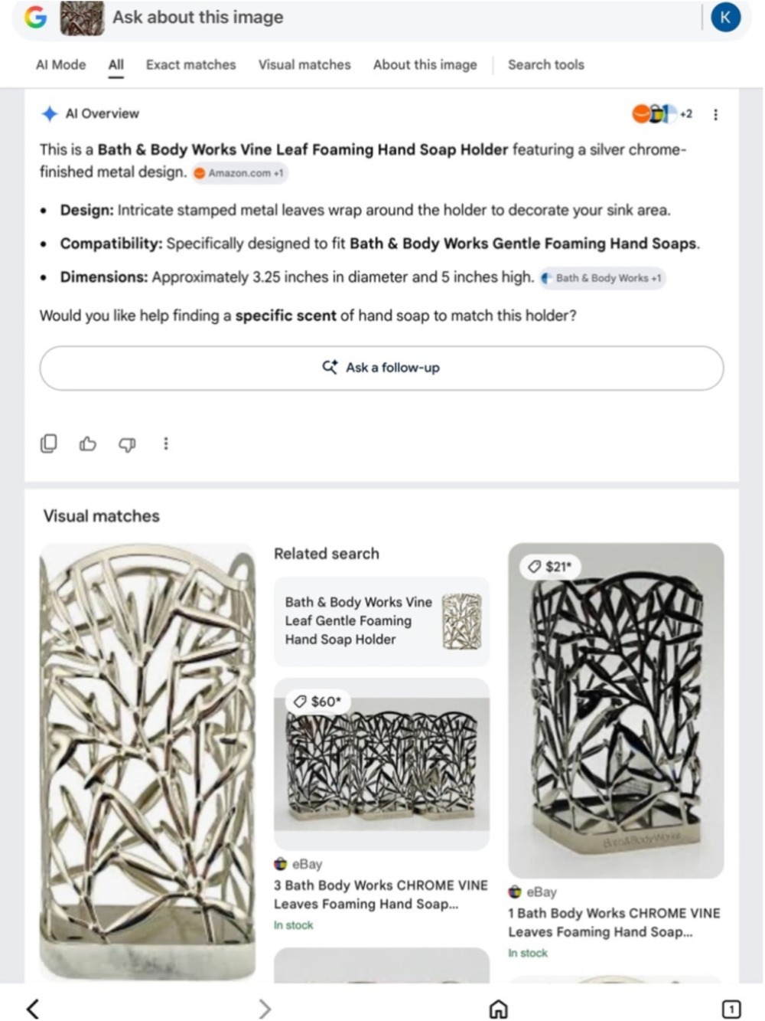
Task: Expand the Amazon.com +1 source chip
Action: point(239,173)
